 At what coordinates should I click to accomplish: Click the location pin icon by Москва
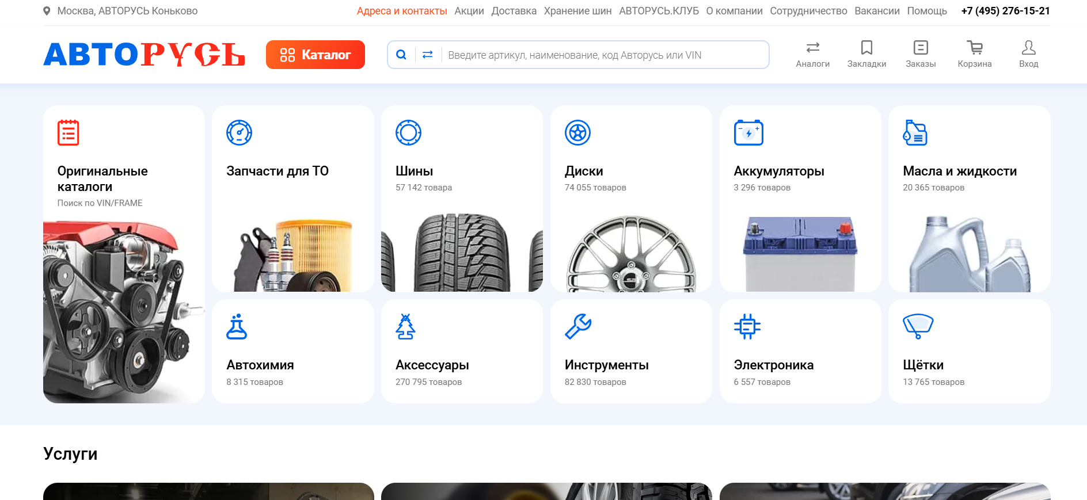[x=47, y=11]
